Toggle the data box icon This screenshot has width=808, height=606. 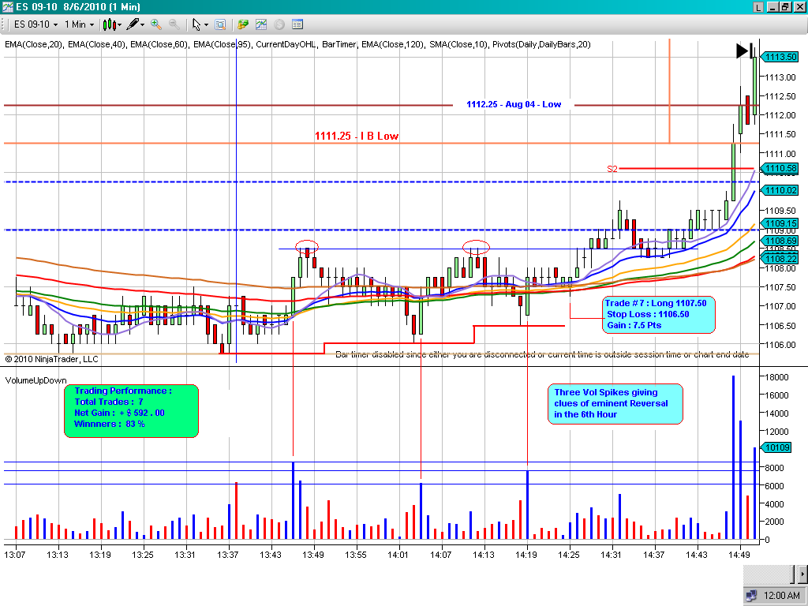click(x=220, y=24)
